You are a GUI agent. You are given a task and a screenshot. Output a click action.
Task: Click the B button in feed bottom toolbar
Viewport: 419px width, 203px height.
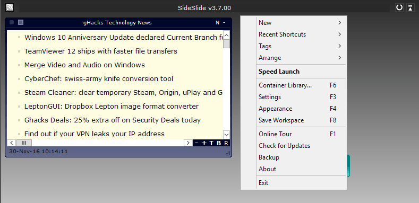(219, 143)
